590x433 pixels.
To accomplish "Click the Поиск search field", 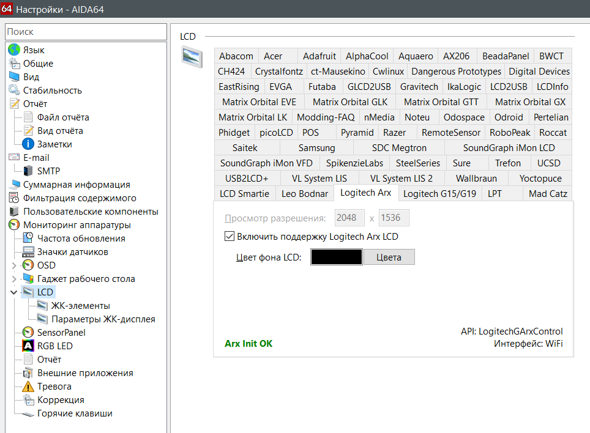I will (86, 32).
